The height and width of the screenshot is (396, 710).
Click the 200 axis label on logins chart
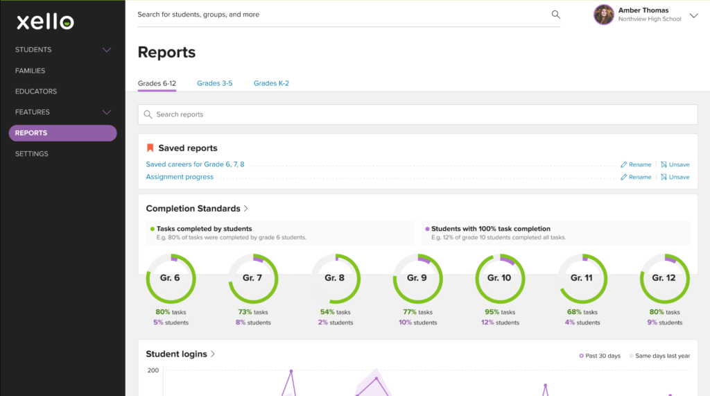153,370
